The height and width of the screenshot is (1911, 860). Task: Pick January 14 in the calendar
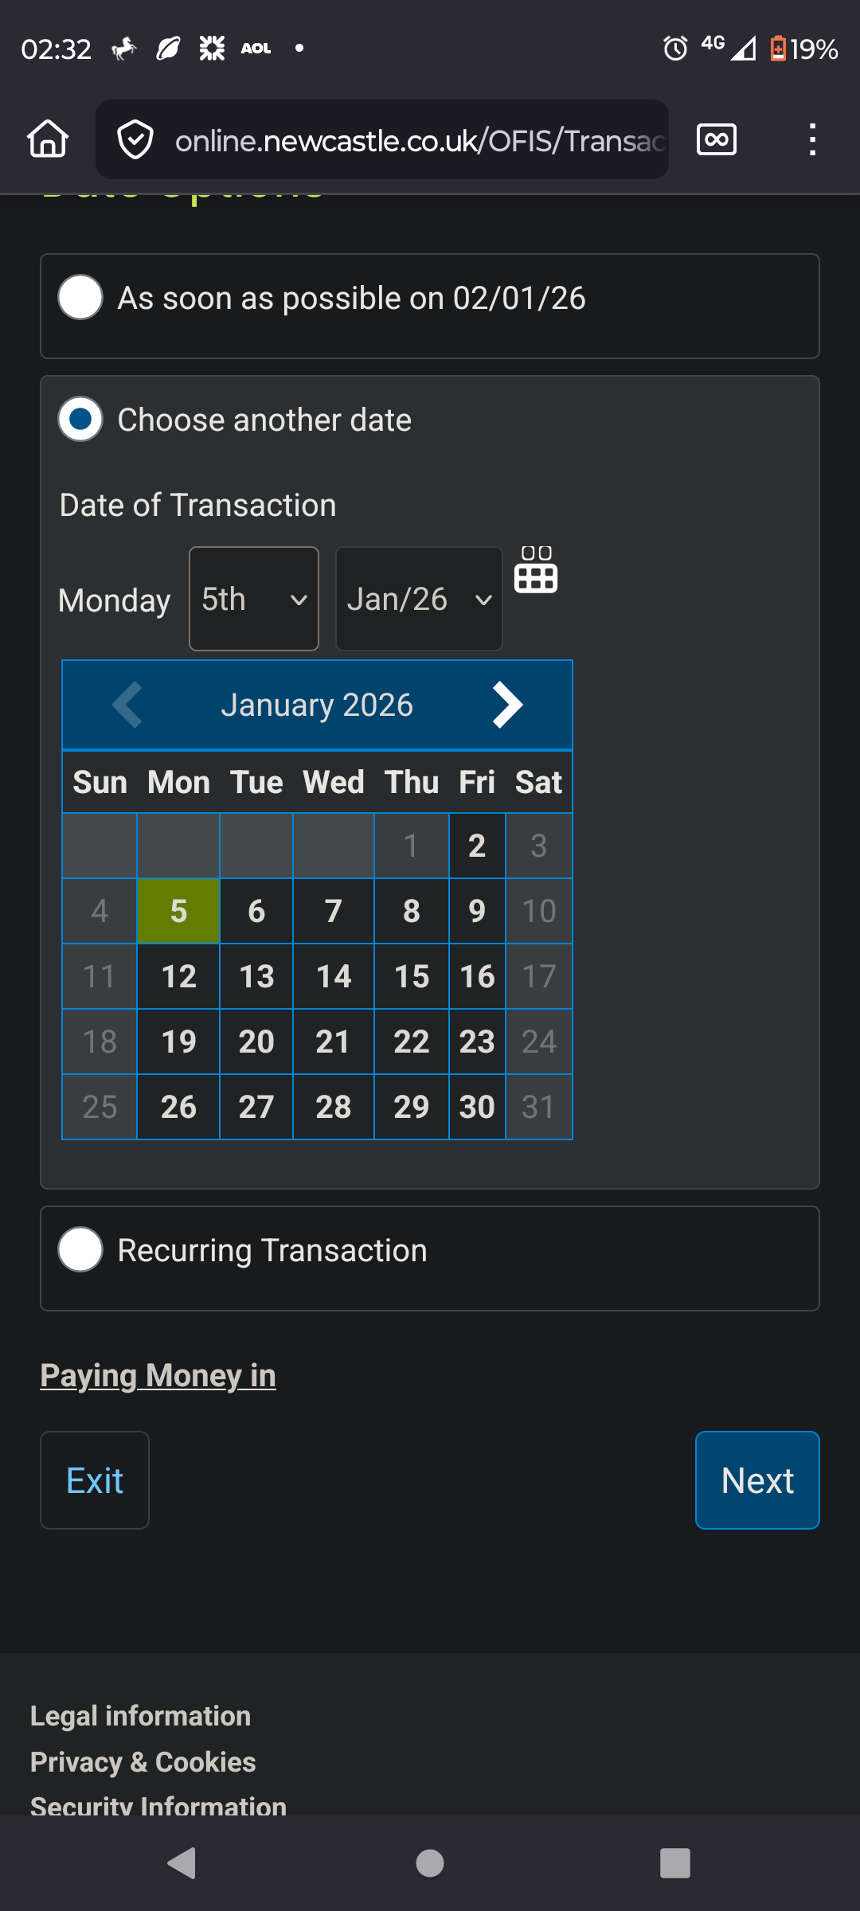[x=334, y=976]
